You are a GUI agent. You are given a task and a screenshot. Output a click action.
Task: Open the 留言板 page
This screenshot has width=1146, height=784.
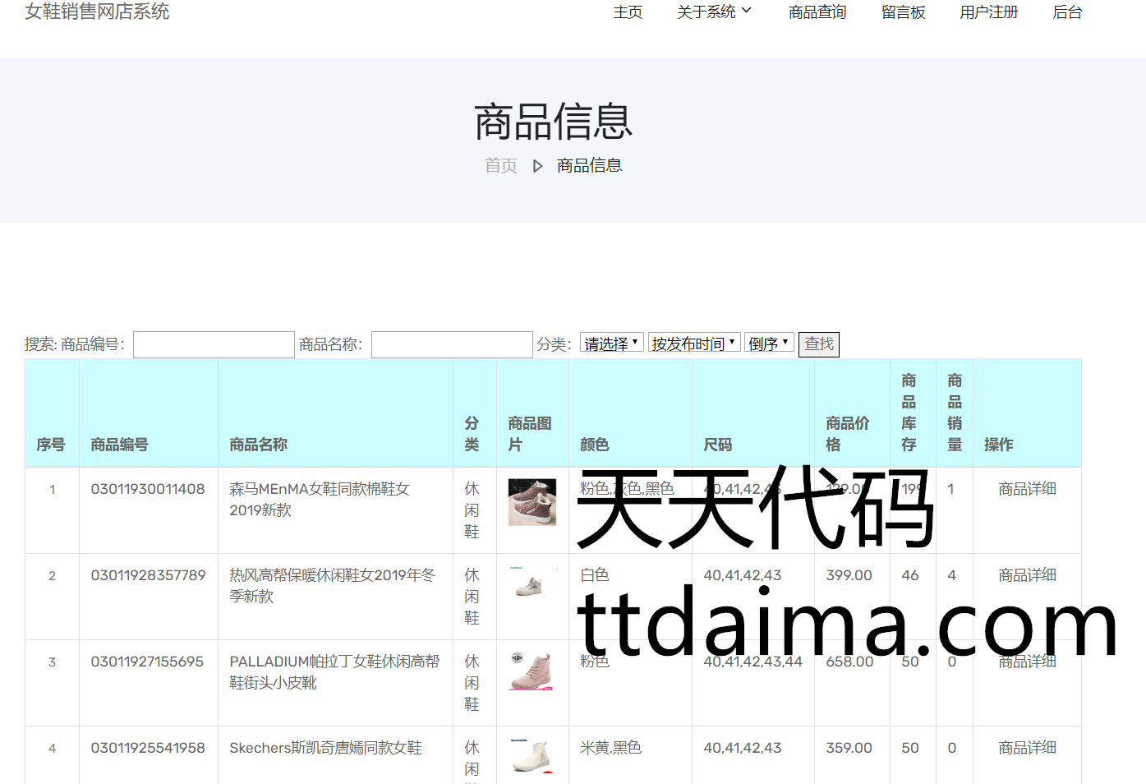click(x=903, y=12)
